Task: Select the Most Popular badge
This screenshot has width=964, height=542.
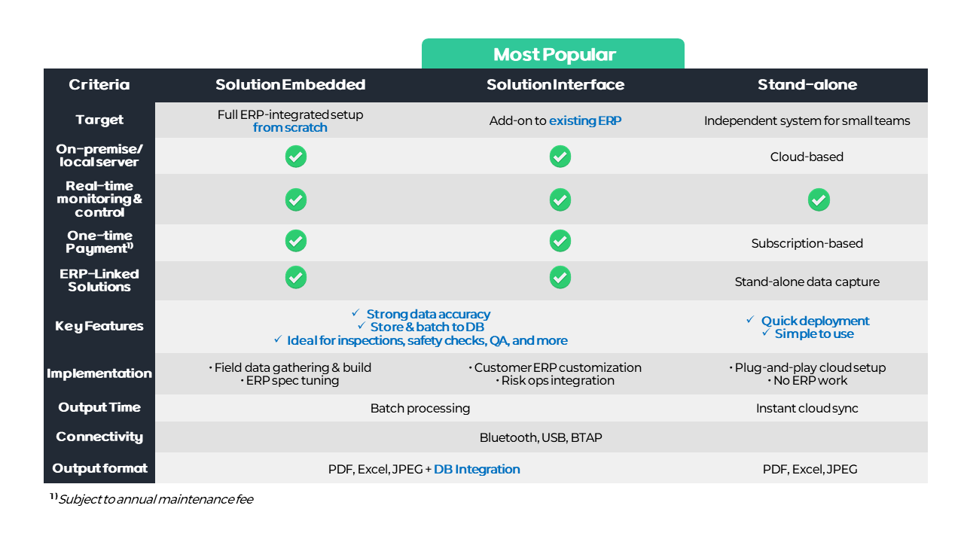Action: click(554, 55)
